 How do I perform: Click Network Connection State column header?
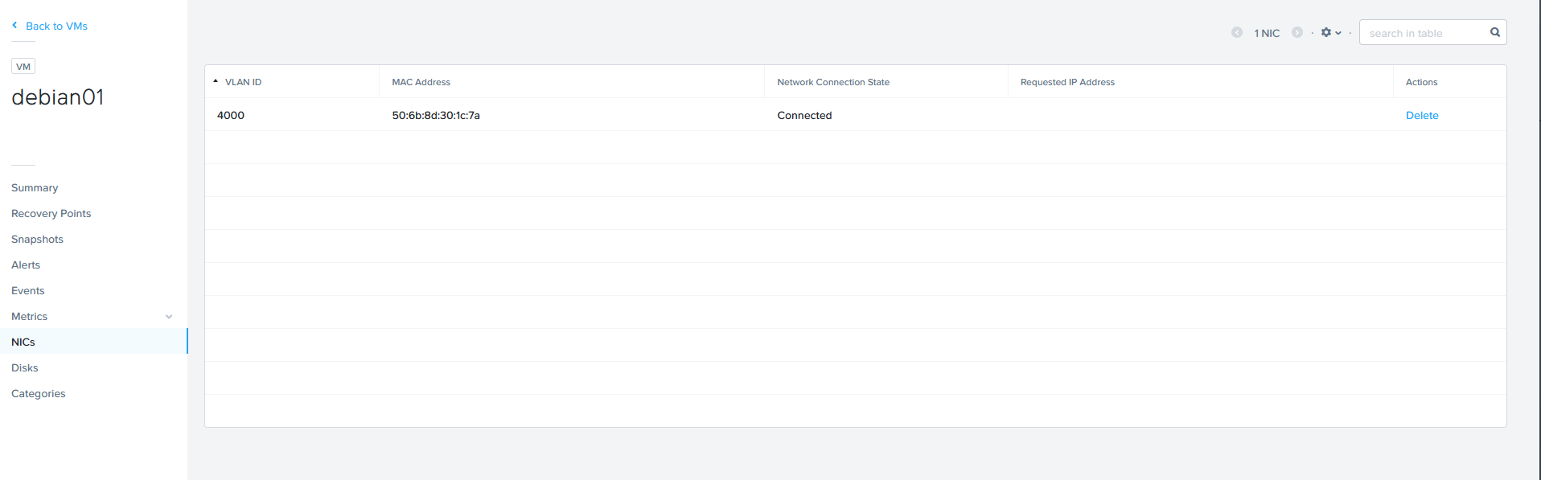coord(833,82)
